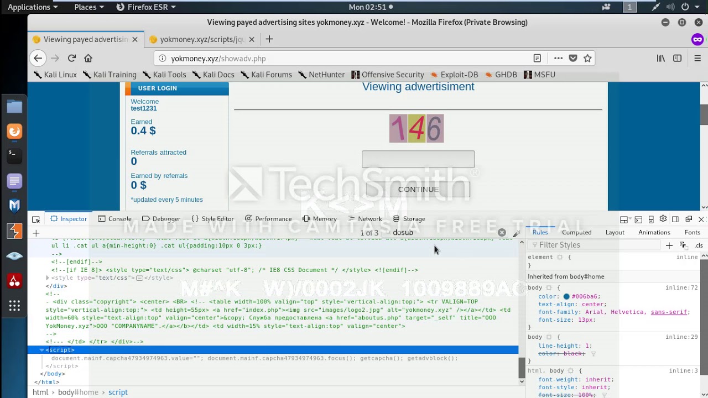
Task: Switch to Animations sidebar tab
Action: click(654, 233)
